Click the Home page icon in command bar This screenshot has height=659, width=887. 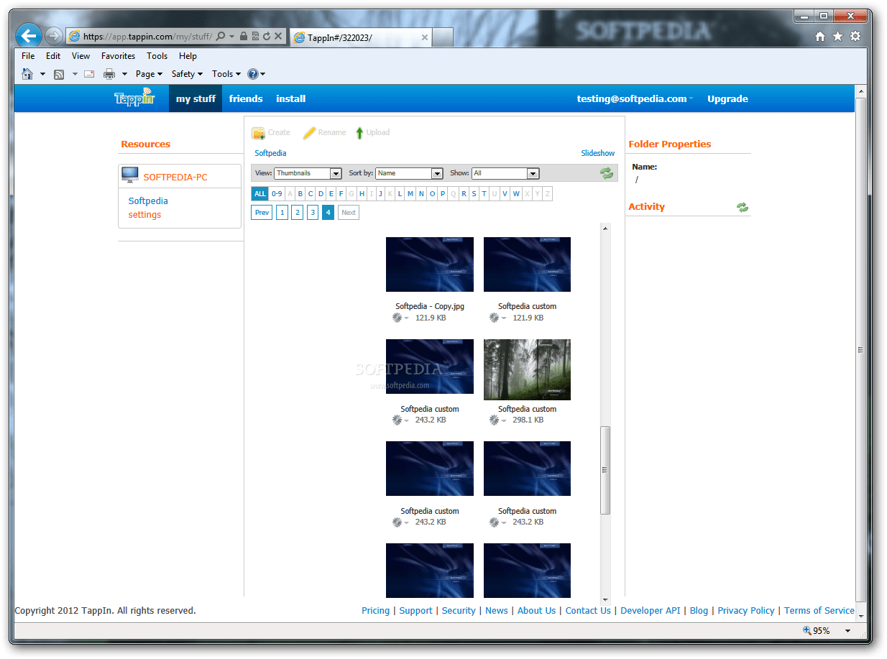click(27, 73)
